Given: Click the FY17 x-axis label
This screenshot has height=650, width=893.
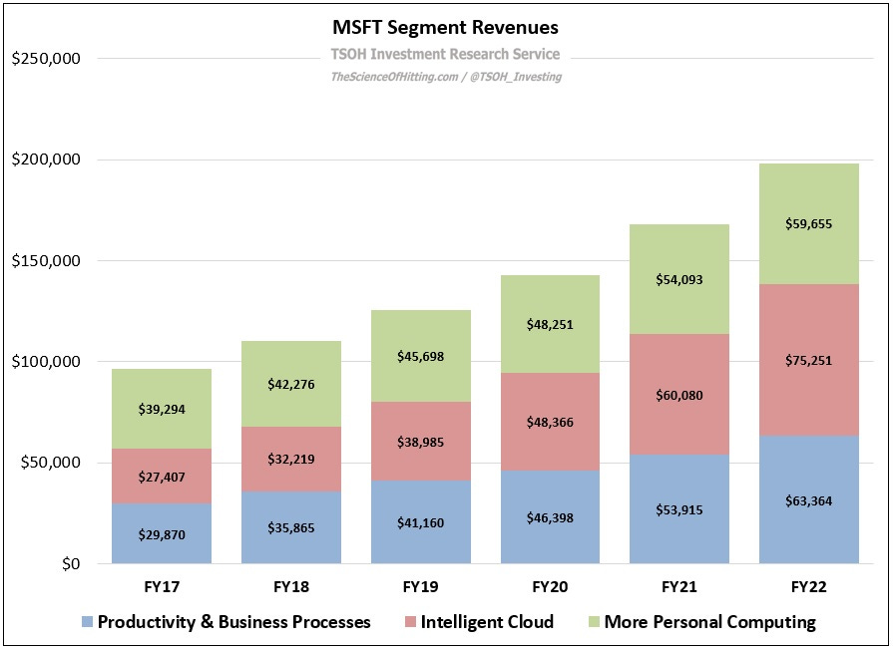Looking at the screenshot, I should tap(162, 587).
